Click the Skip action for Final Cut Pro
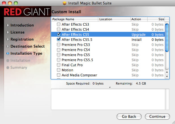This screenshot has height=124, width=175. pyautogui.click(x=135, y=65)
